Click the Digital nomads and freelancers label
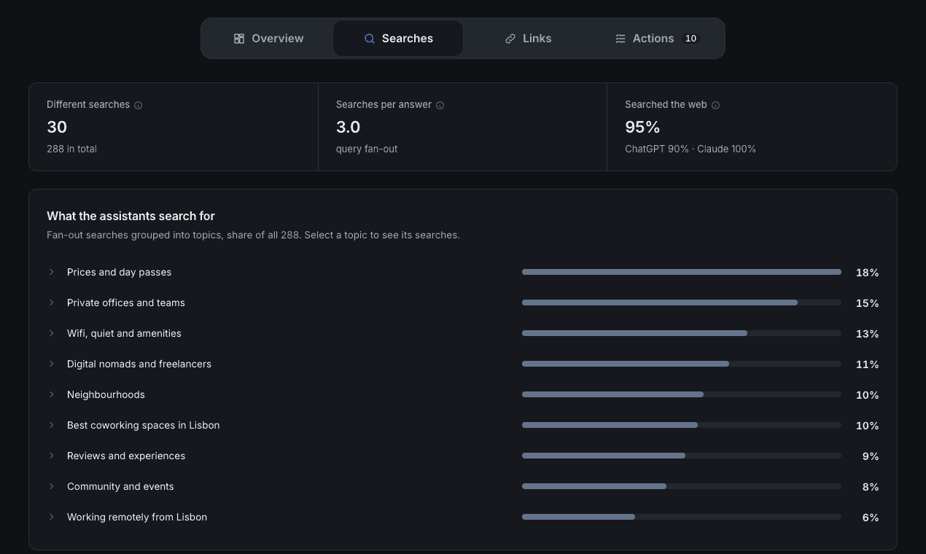Viewport: 926px width, 554px height. [x=139, y=364]
